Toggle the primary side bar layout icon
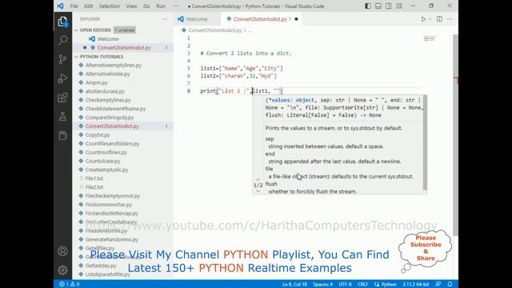512x288 pixels. click(x=368, y=6)
